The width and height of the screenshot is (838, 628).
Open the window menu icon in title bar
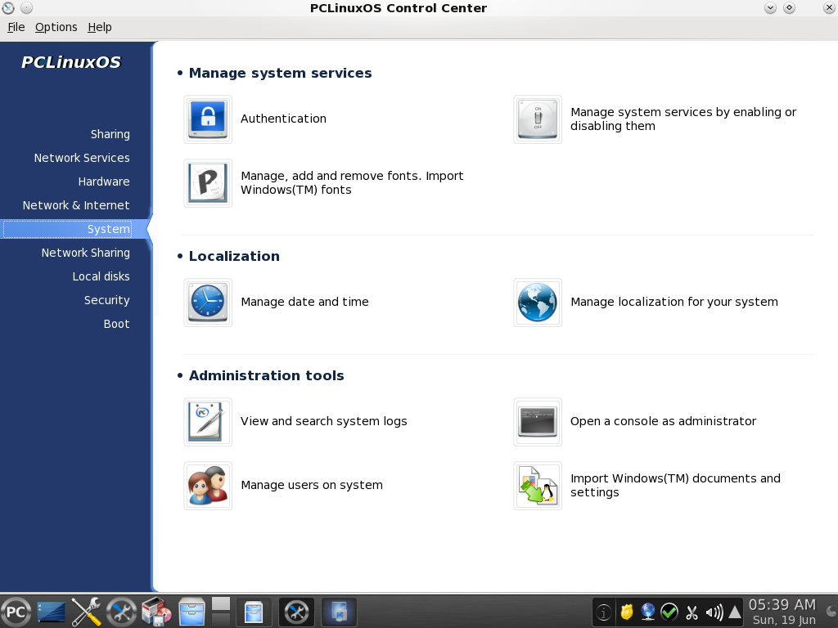click(x=8, y=8)
